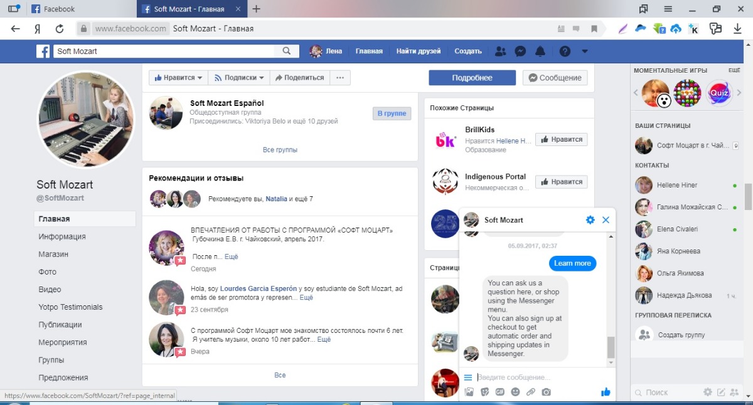Click the search magnifier button
Viewport: 753px width, 405px height.
coord(287,51)
